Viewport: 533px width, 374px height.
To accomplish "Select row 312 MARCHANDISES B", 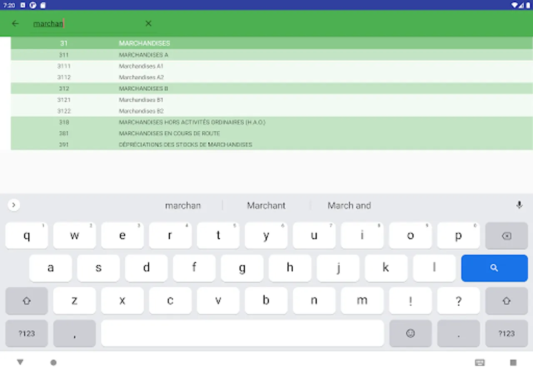I will pos(271,89).
